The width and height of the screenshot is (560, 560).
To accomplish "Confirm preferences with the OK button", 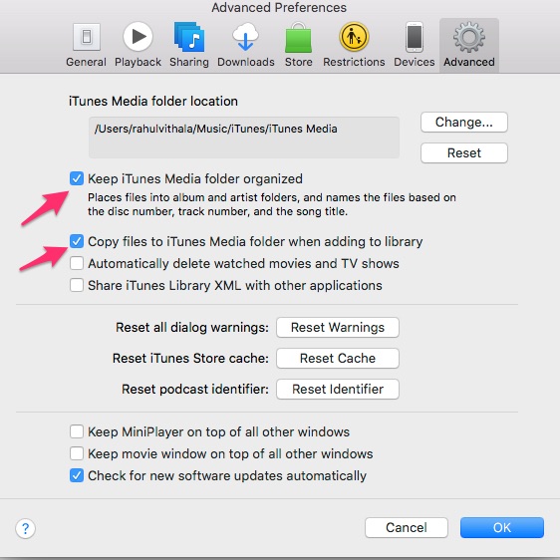I will [502, 527].
